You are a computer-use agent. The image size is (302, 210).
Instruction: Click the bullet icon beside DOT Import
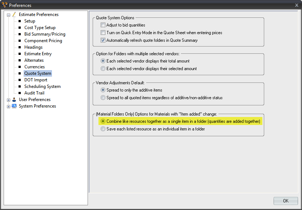[x=20, y=80]
